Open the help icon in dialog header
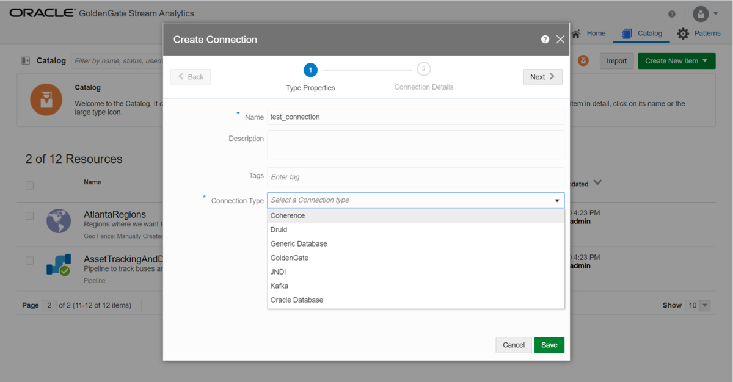The image size is (733, 382). [x=545, y=40]
